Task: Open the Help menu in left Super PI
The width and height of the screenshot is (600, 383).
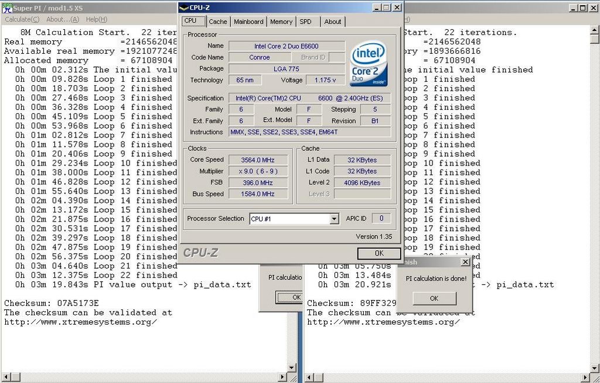Action: point(97,19)
